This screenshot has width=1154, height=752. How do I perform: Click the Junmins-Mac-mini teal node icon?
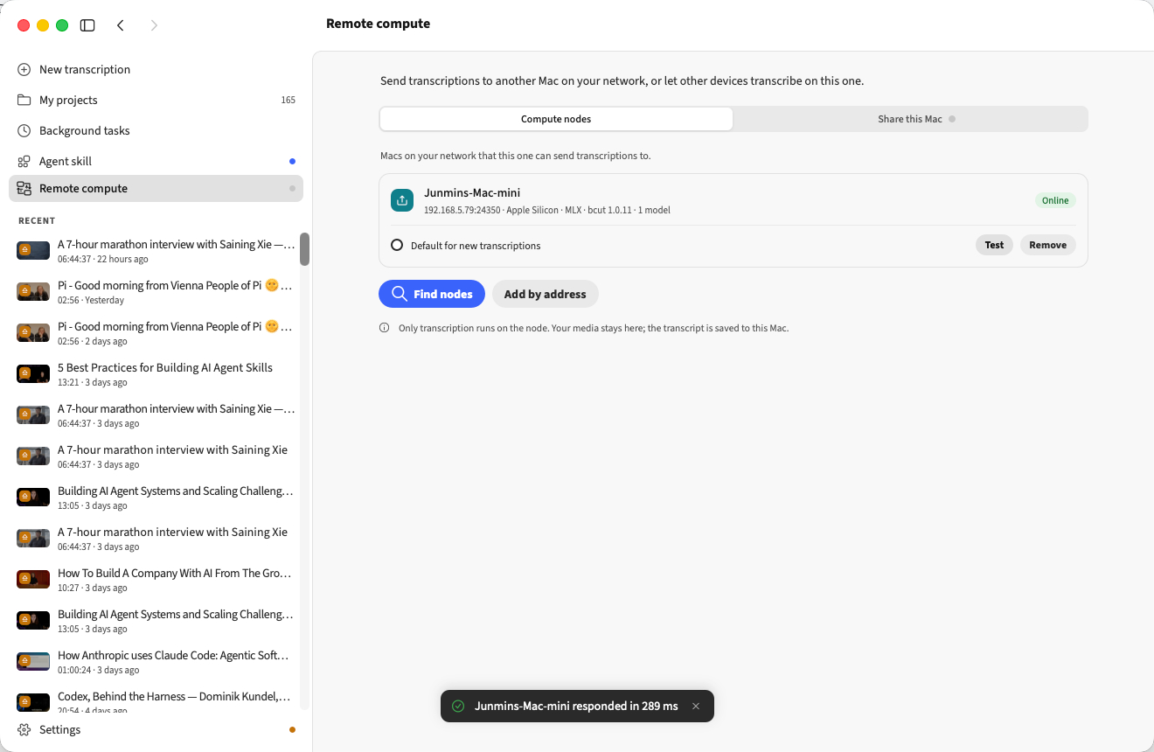[x=402, y=200]
